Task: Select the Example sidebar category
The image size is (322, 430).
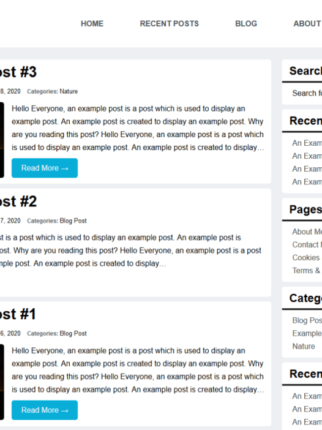Action: [307, 333]
